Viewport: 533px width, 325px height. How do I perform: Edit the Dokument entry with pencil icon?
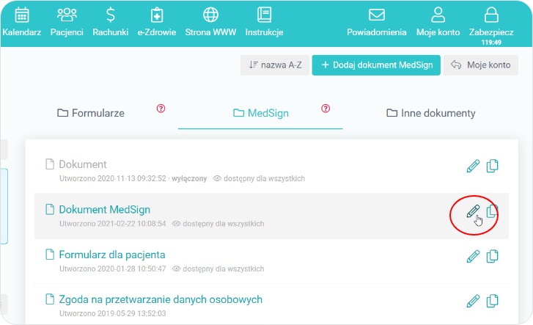click(x=473, y=166)
